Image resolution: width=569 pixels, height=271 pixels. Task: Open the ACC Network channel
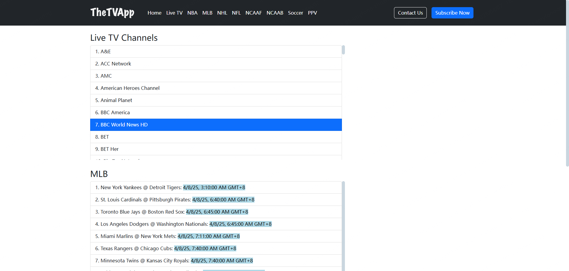pos(216,64)
